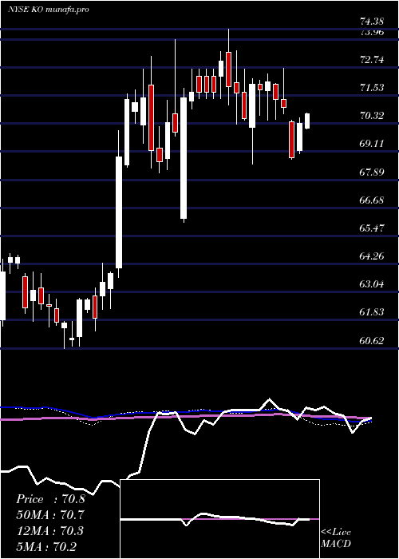The width and height of the screenshot is (399, 559).
Task: Click the 12MA : 70.3 readout
Action: (x=49, y=530)
